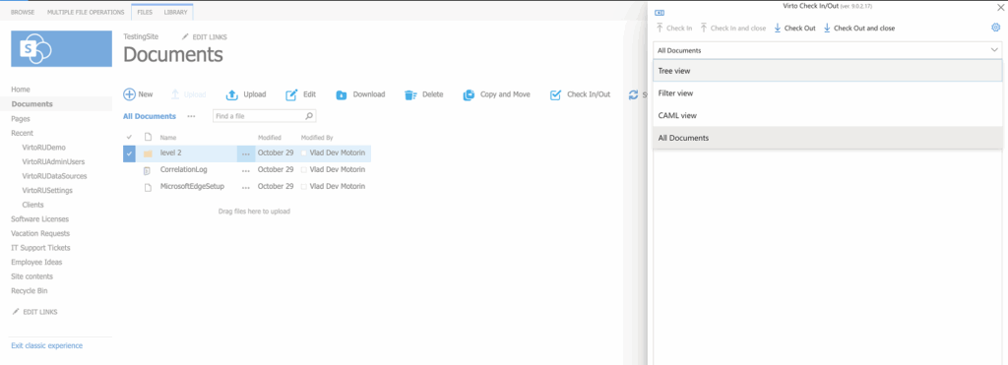Click the sync arrows icon in toolbar
Screen dimensions: 1008x365
click(633, 95)
